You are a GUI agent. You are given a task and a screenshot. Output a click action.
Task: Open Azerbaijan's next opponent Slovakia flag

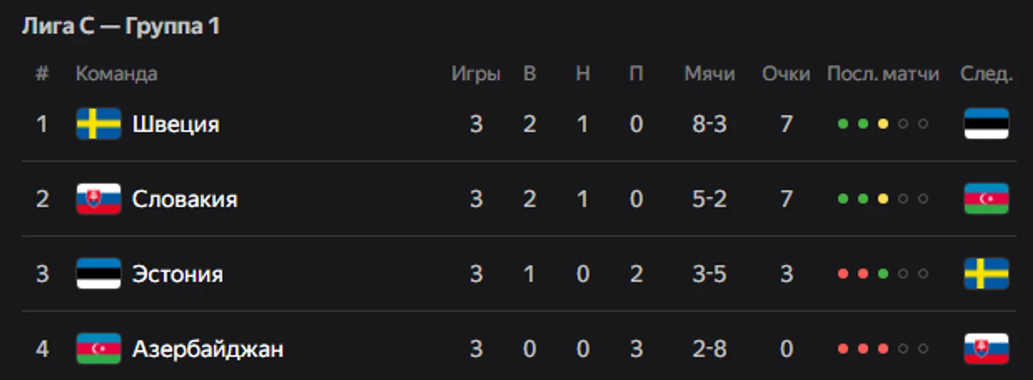[x=986, y=349]
